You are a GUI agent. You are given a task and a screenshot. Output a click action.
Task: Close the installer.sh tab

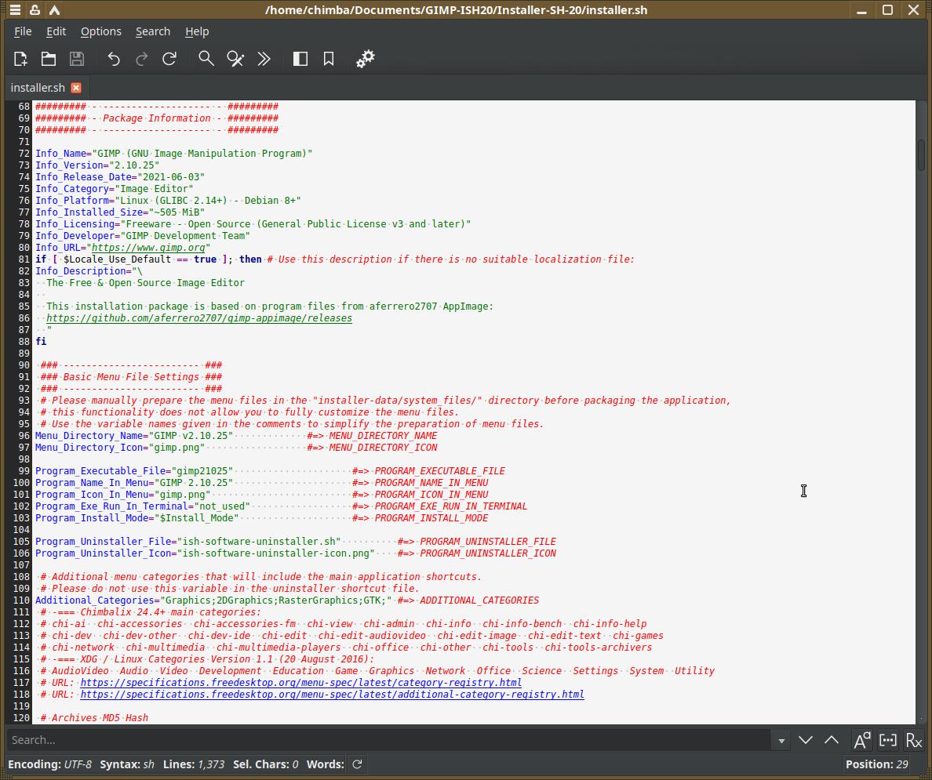click(x=76, y=88)
